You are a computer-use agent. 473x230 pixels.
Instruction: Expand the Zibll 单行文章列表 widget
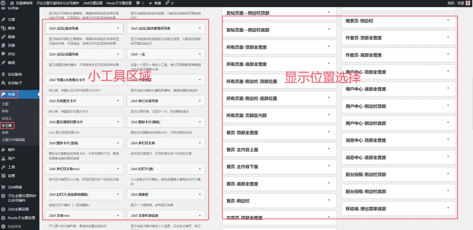tap(200, 101)
